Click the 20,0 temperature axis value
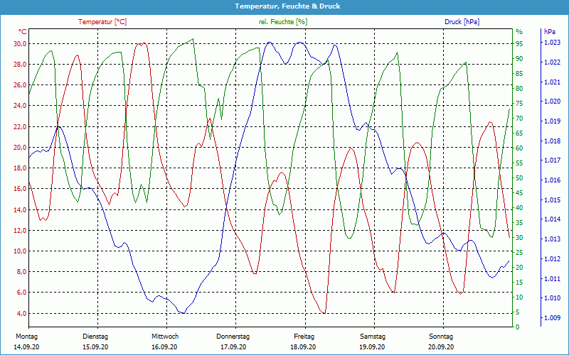 tap(20, 147)
